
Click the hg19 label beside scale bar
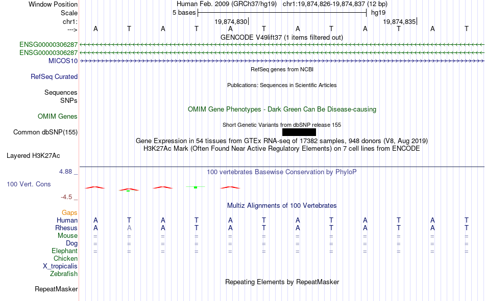pyautogui.click(x=378, y=13)
